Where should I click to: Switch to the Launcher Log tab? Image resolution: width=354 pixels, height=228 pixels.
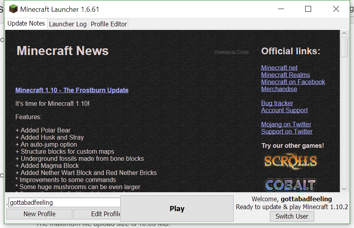coord(68,24)
